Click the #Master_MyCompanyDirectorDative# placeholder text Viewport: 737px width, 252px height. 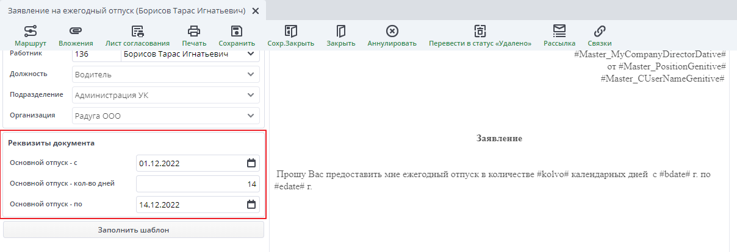tap(650, 55)
